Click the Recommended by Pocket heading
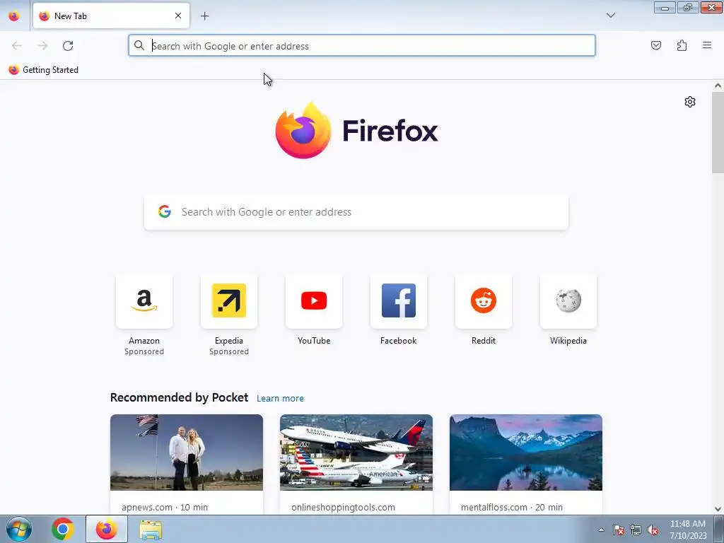Image resolution: width=724 pixels, height=543 pixels. click(179, 397)
